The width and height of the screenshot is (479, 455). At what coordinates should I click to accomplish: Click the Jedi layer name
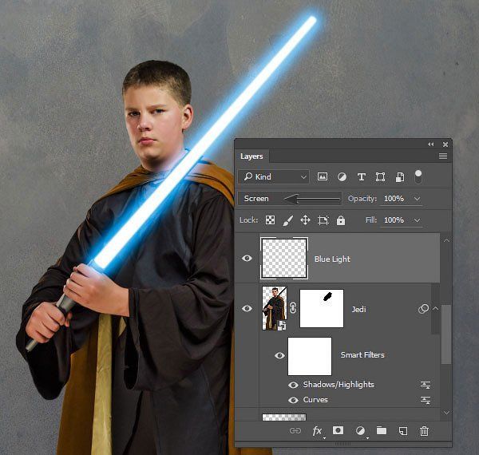(x=358, y=310)
